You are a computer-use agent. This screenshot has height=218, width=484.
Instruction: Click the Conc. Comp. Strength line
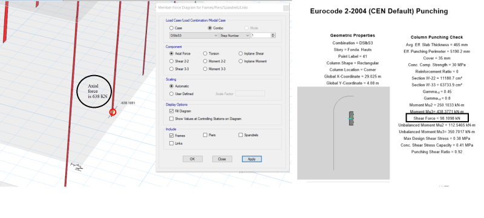click(x=437, y=65)
